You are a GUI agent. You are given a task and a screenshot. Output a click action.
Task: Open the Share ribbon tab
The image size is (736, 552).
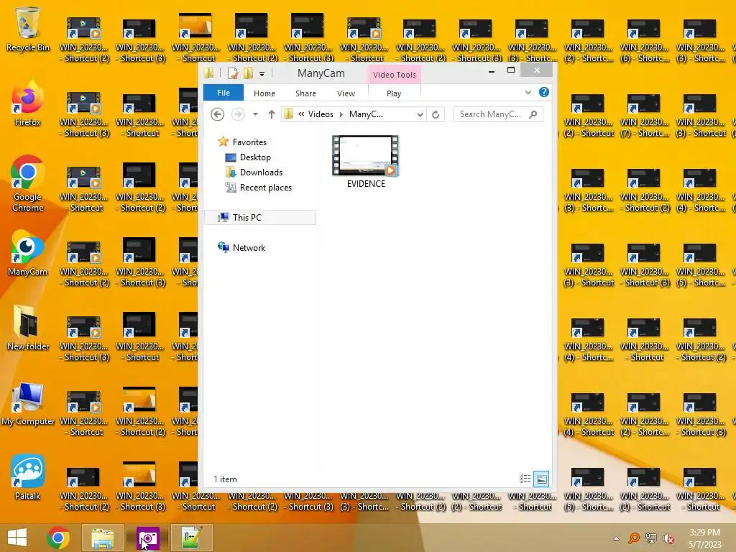305,93
